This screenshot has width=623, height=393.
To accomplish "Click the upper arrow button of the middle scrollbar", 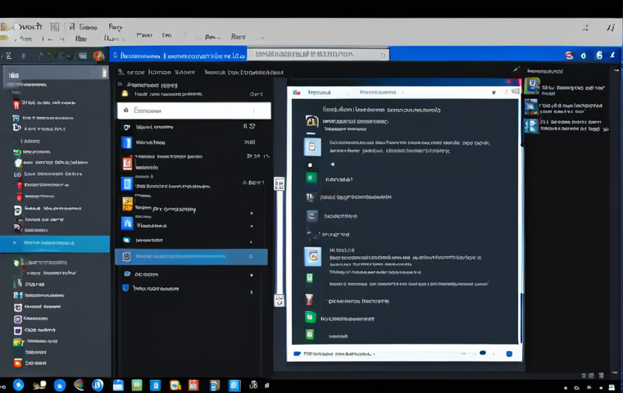I will [x=280, y=183].
